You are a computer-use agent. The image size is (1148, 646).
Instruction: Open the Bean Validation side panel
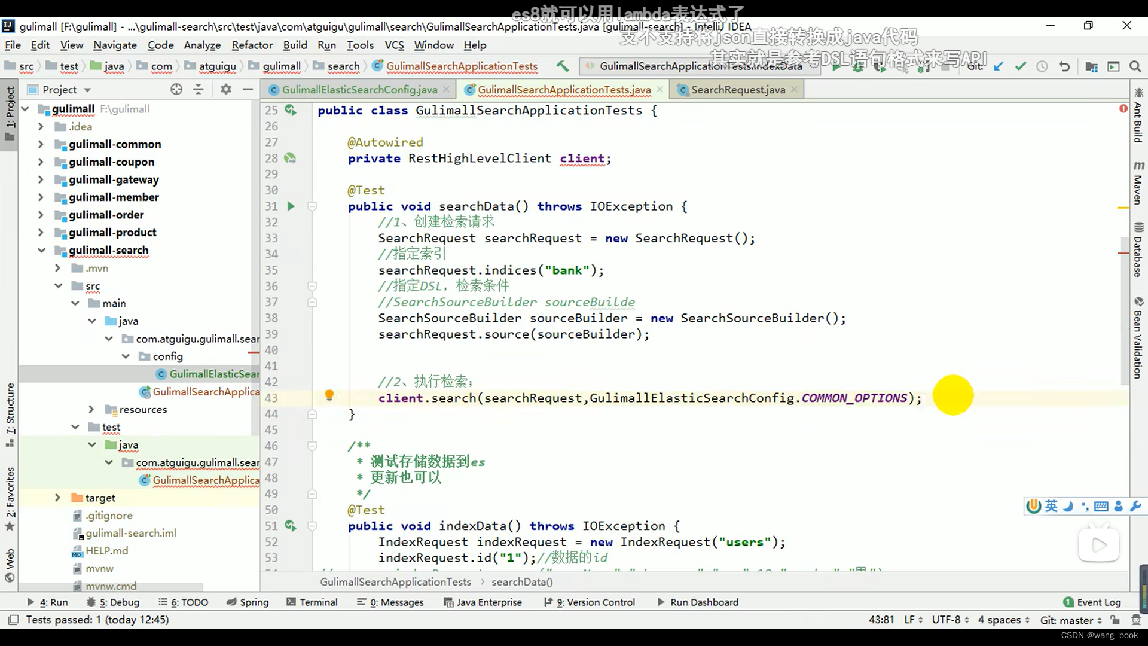pyautogui.click(x=1138, y=338)
